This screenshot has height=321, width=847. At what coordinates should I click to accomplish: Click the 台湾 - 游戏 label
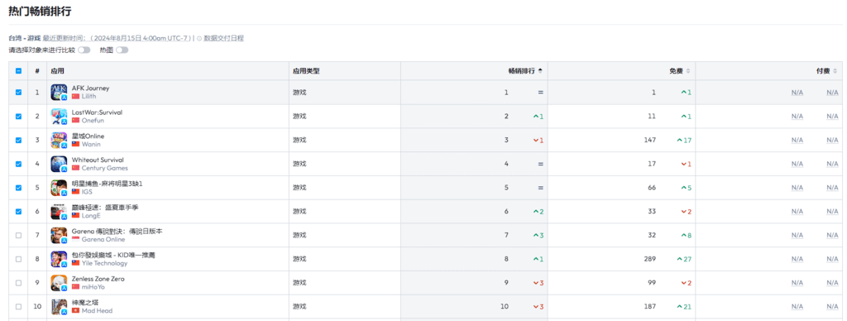25,38
